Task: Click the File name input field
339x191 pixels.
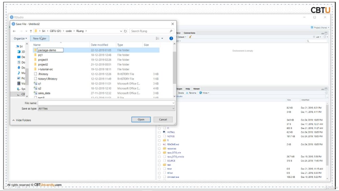Action: pos(105,103)
